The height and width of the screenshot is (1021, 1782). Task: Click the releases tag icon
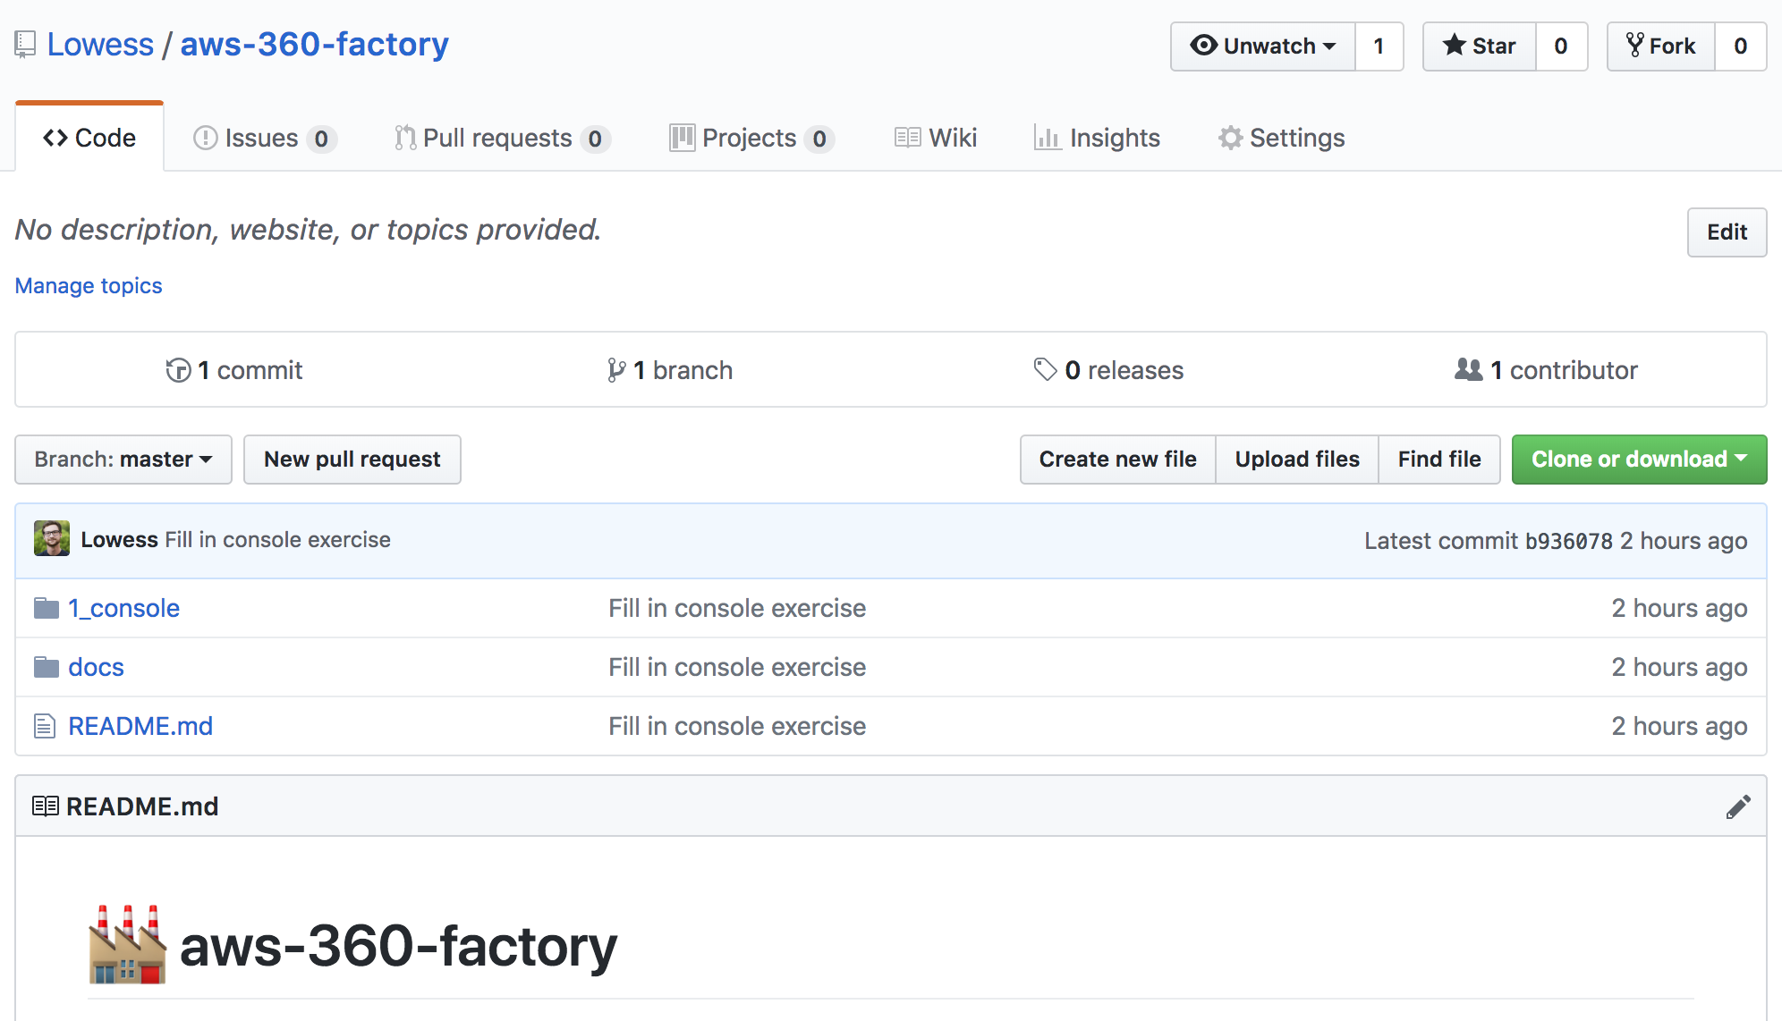point(1045,370)
